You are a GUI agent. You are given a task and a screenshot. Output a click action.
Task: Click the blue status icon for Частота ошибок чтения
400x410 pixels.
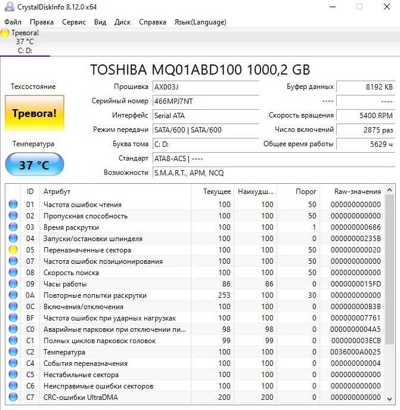(13, 204)
